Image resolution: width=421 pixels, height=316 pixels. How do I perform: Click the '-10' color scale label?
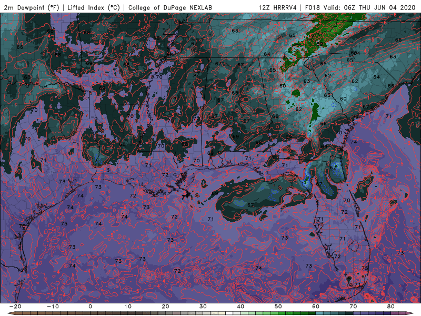point(53,307)
